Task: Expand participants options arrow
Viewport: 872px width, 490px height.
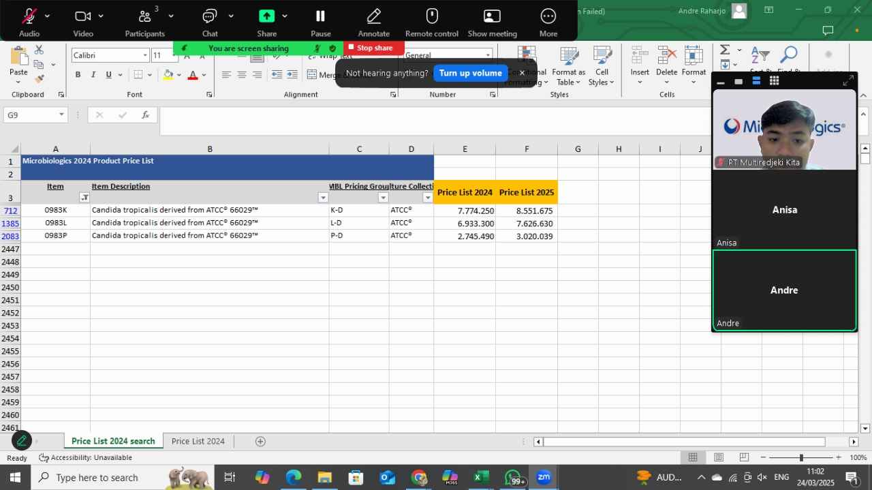Action: click(x=170, y=16)
